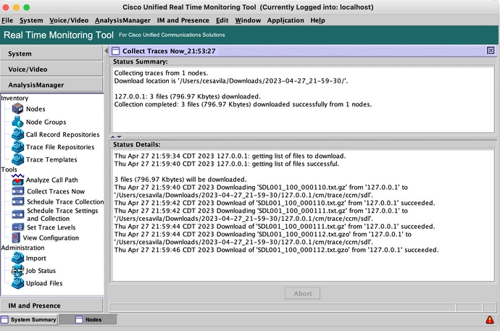Click the 'getting list of files successful' line
Viewport: 500px width, 331px height.
[227, 164]
